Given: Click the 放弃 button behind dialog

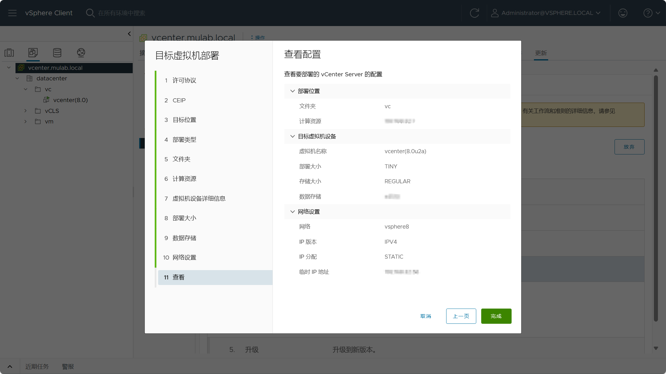Looking at the screenshot, I should (x=629, y=147).
